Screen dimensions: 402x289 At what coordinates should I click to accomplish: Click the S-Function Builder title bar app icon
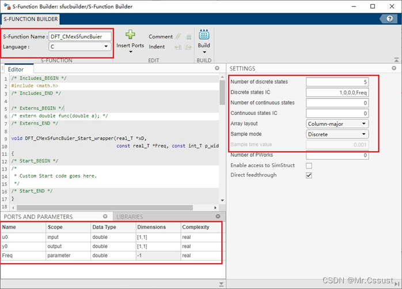coord(7,6)
